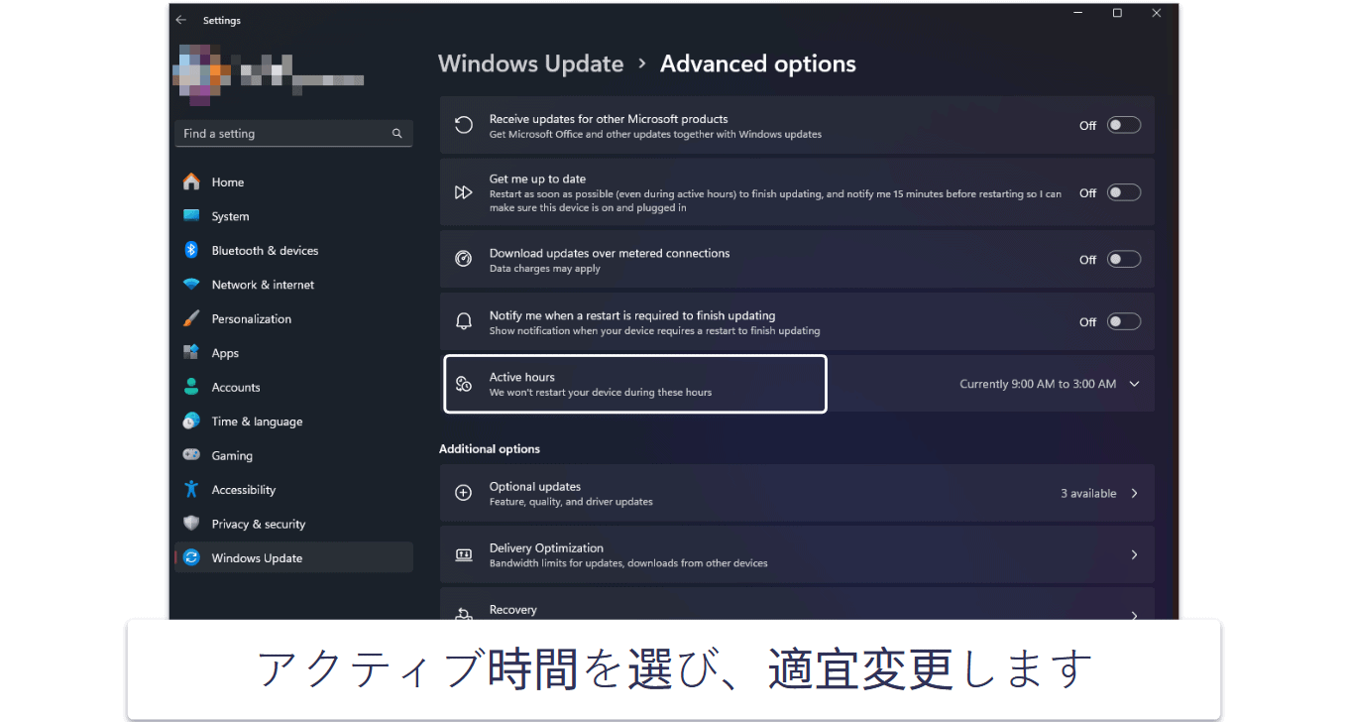This screenshot has height=722, width=1347.
Task: Open Delivery Optimization via its chevron
Action: 1135,554
